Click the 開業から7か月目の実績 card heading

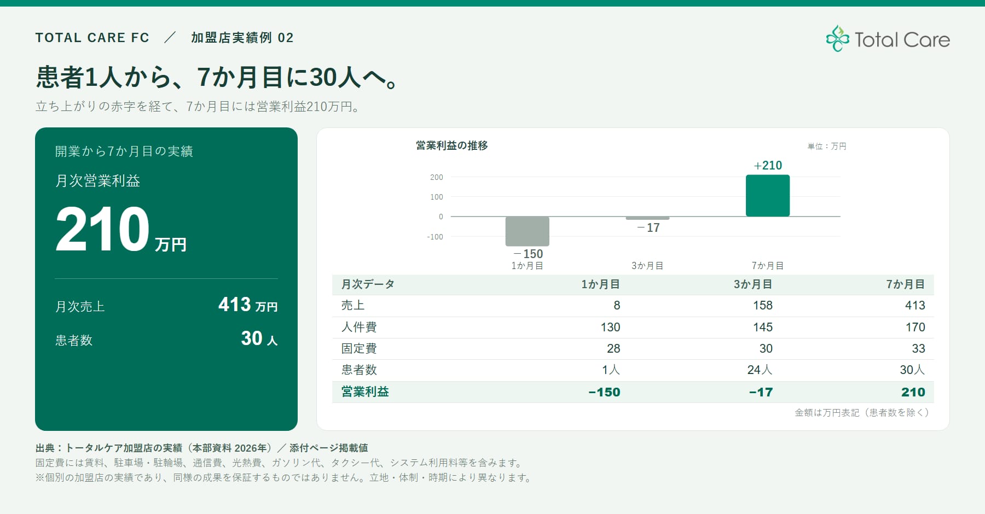[x=124, y=151]
